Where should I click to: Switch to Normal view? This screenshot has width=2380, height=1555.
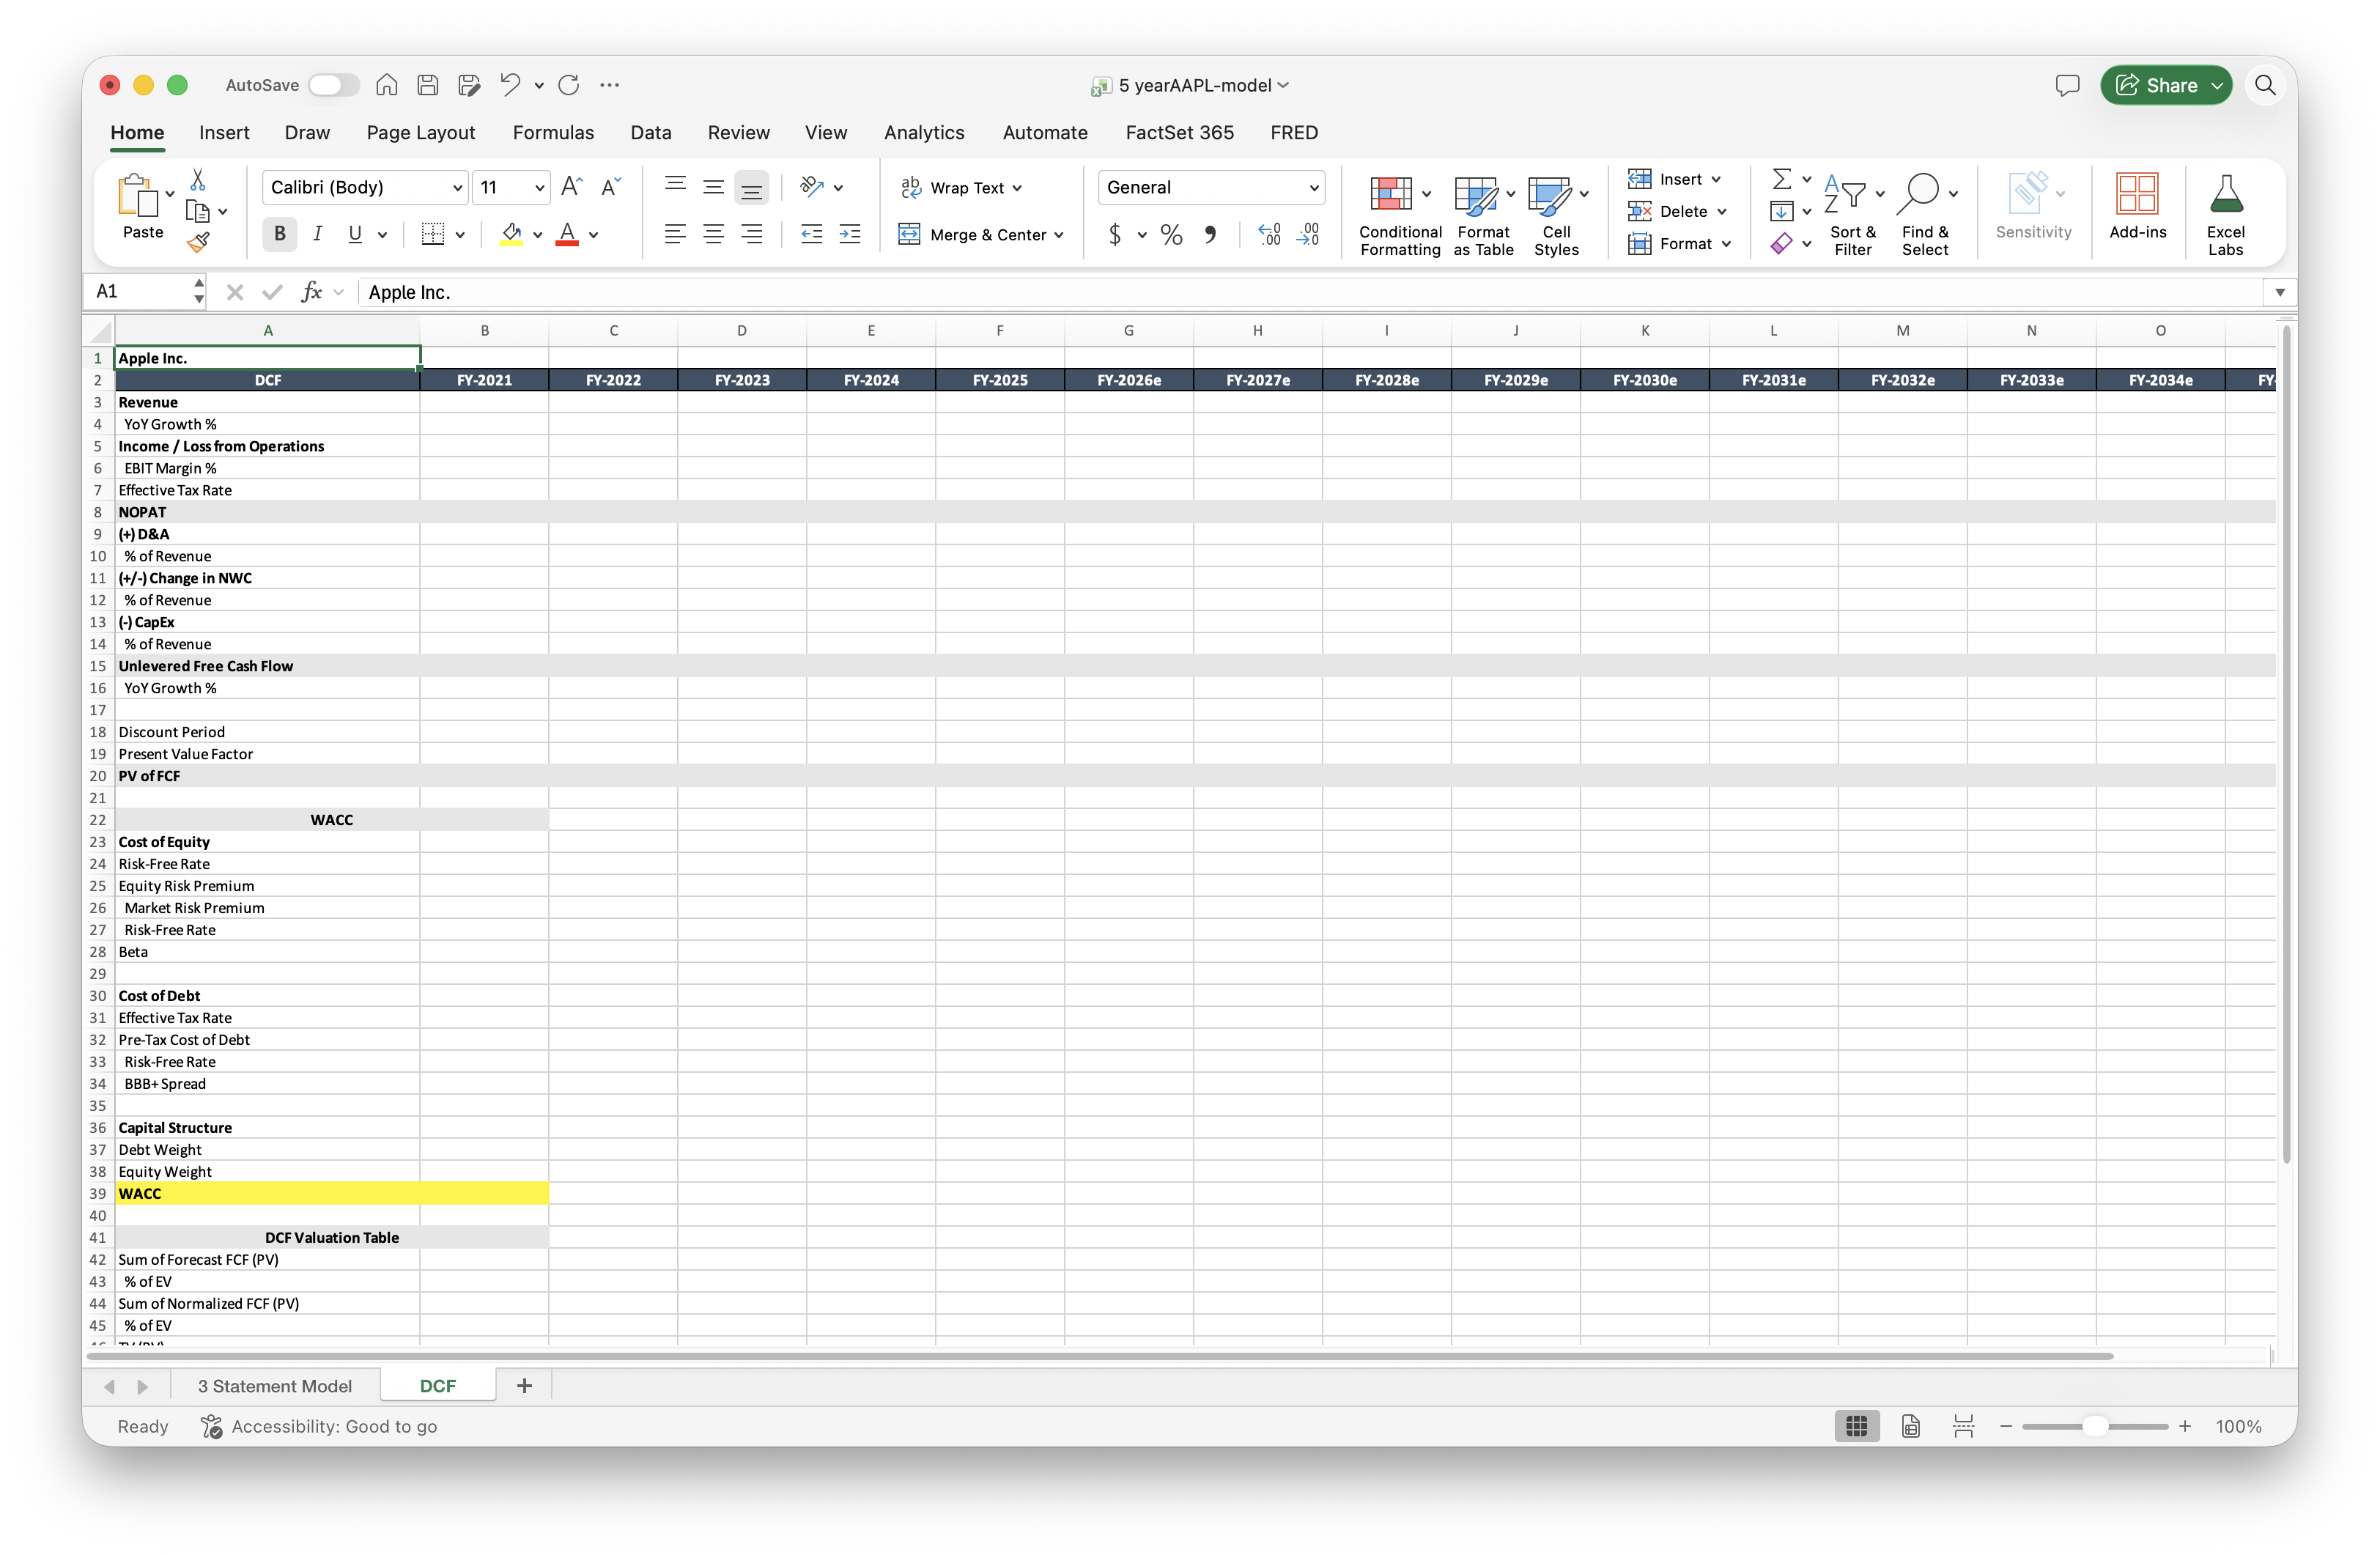click(1856, 1426)
